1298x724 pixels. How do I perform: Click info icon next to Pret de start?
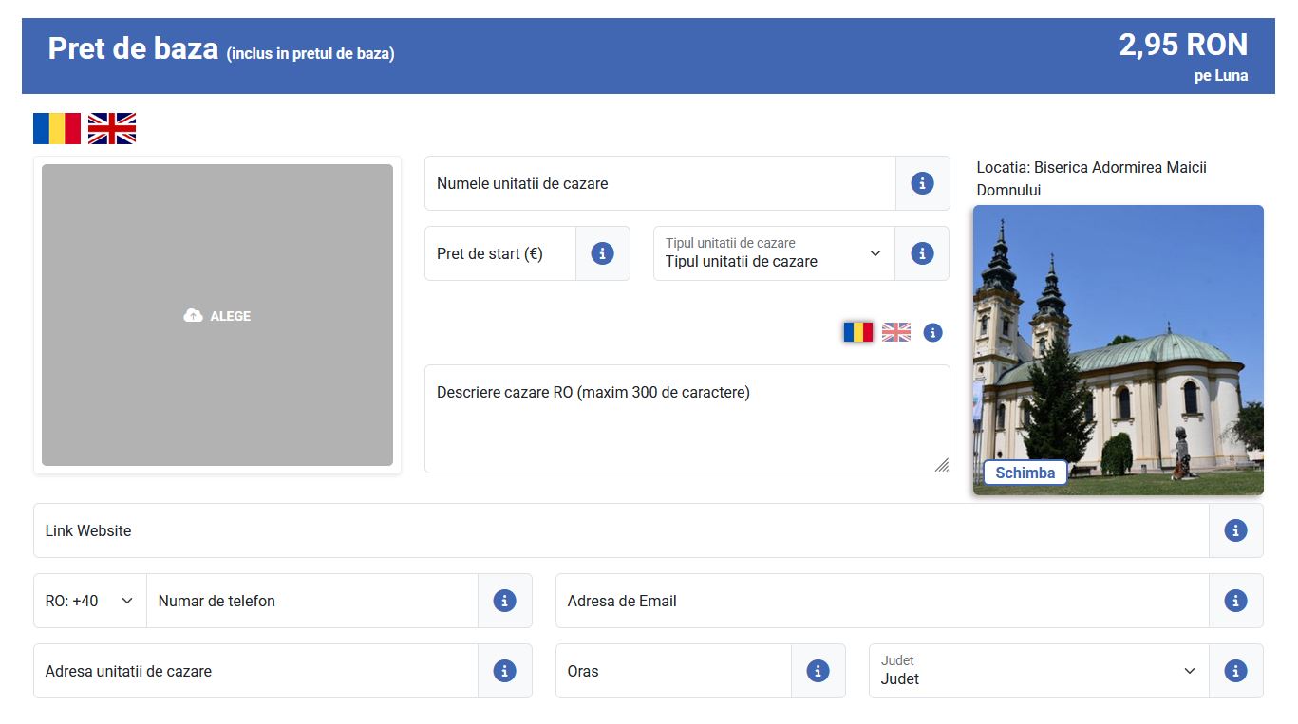click(602, 253)
